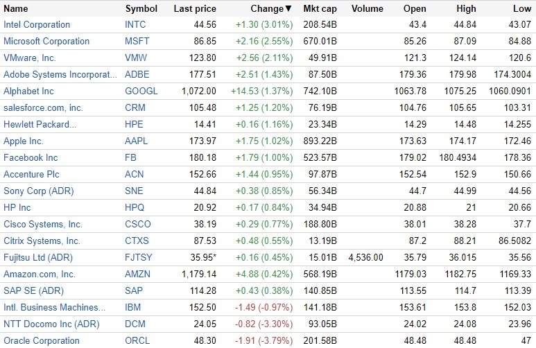Click the Name column header
This screenshot has width=536, height=348.
[16, 9]
